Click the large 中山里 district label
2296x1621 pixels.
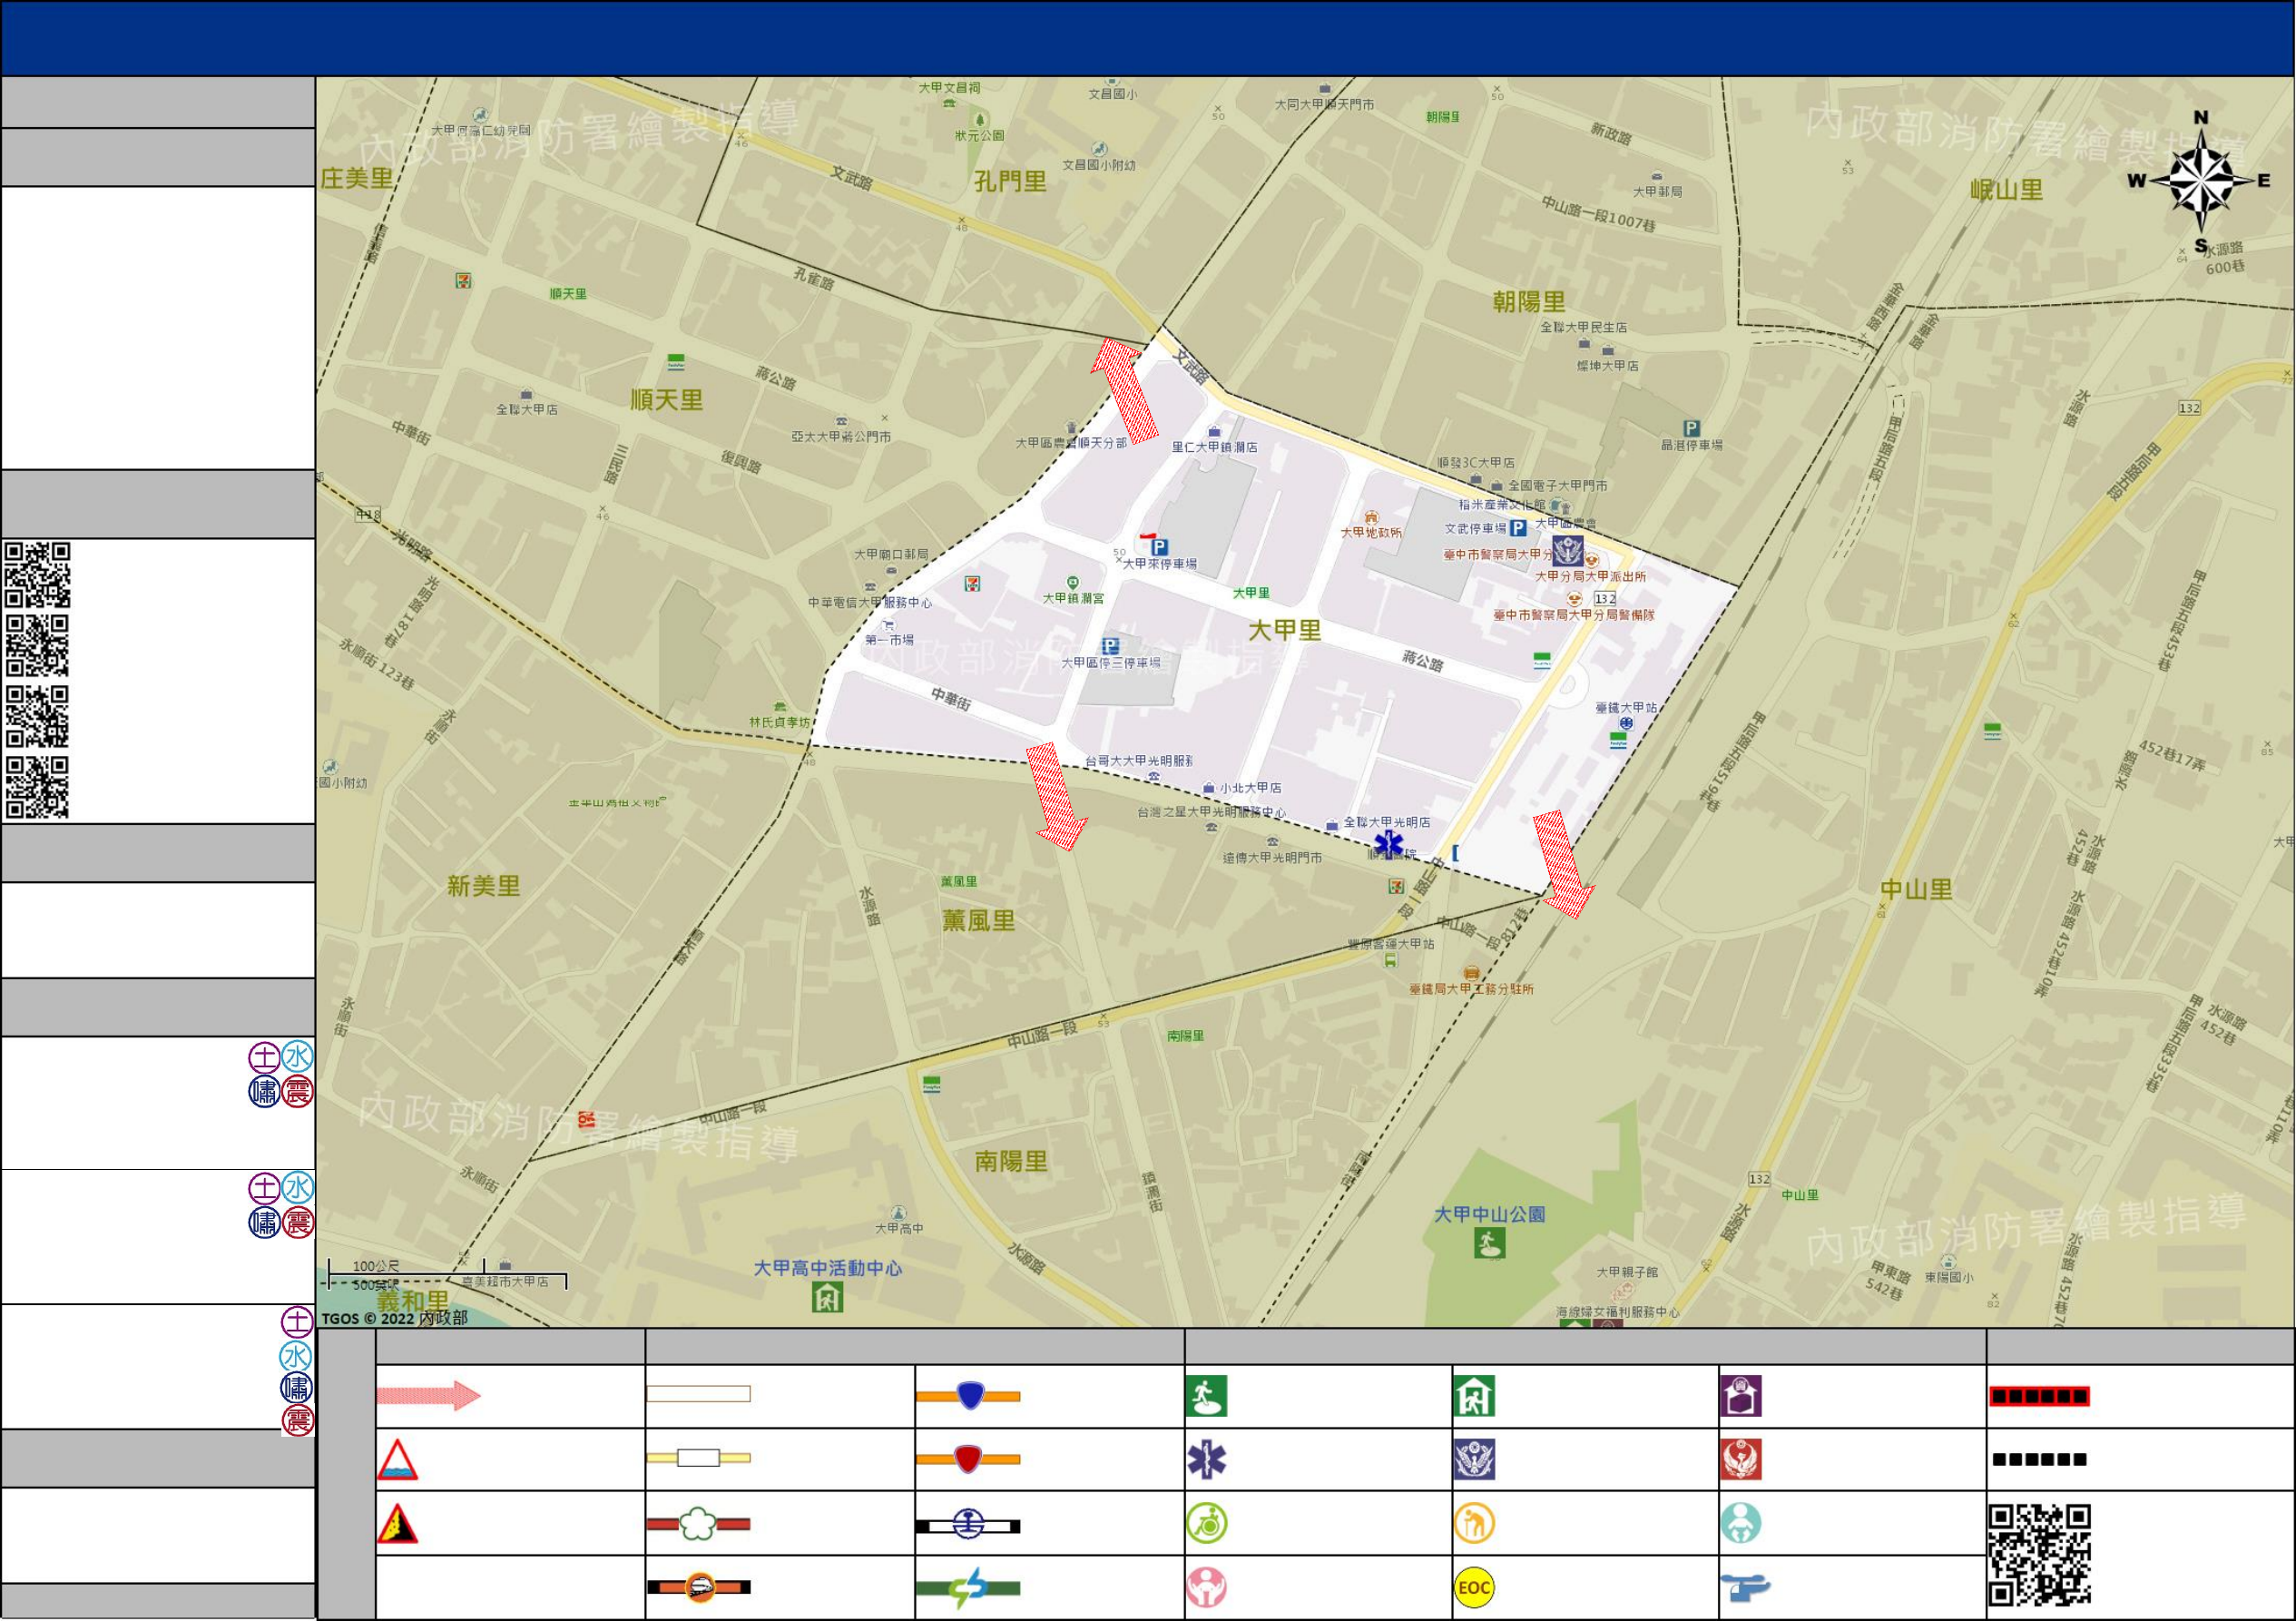coord(1917,889)
